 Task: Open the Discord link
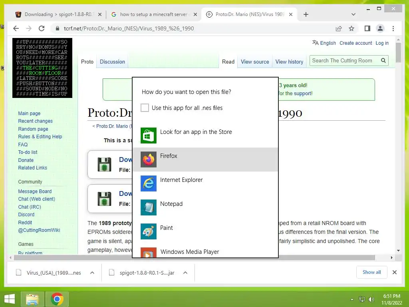pos(26,214)
